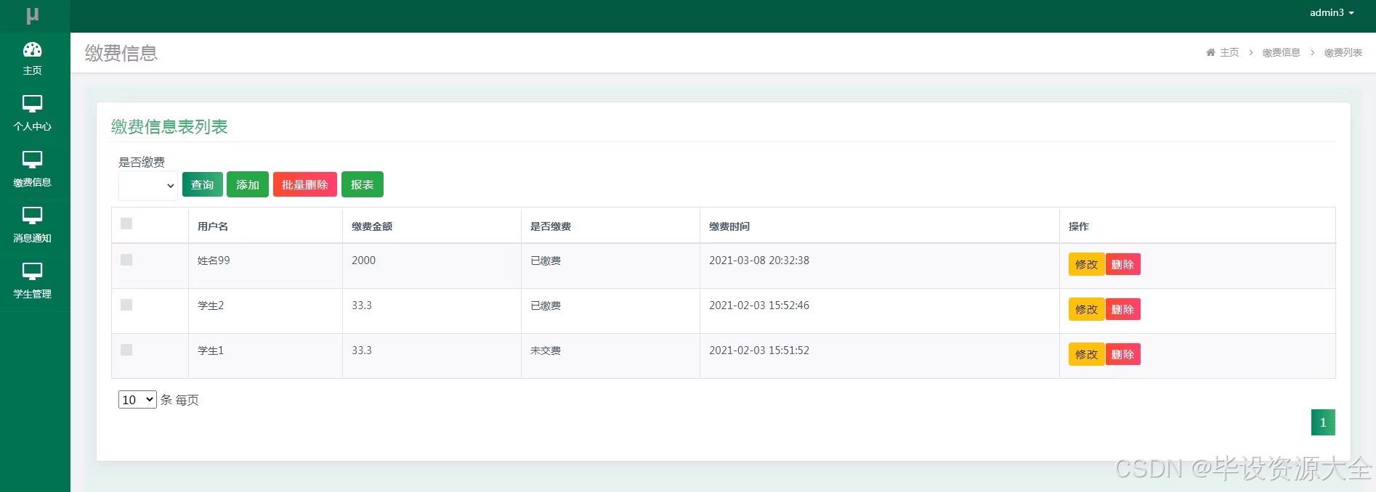Image resolution: width=1376 pixels, height=492 pixels.
Task: Click the 报表 report button
Action: coord(363,184)
